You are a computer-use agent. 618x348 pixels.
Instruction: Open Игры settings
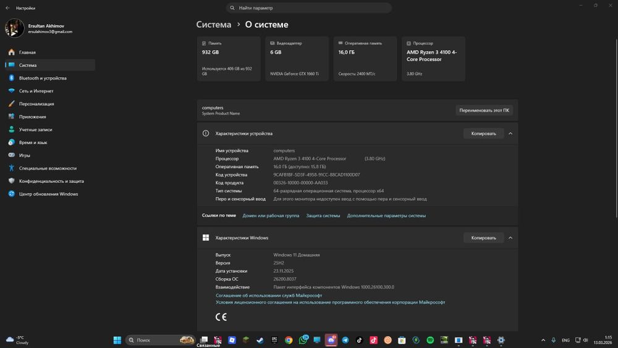tap(50, 155)
